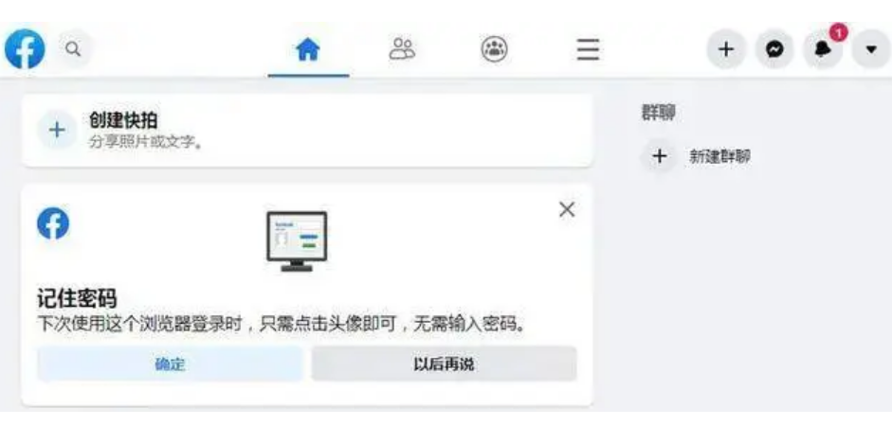Click the Facebook logo in top bar
This screenshot has height=426, width=892.
coord(25,49)
